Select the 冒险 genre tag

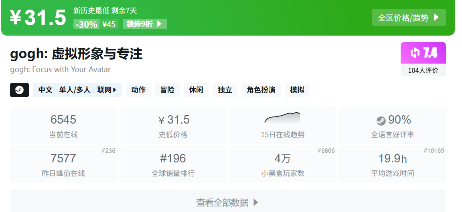[x=167, y=90]
